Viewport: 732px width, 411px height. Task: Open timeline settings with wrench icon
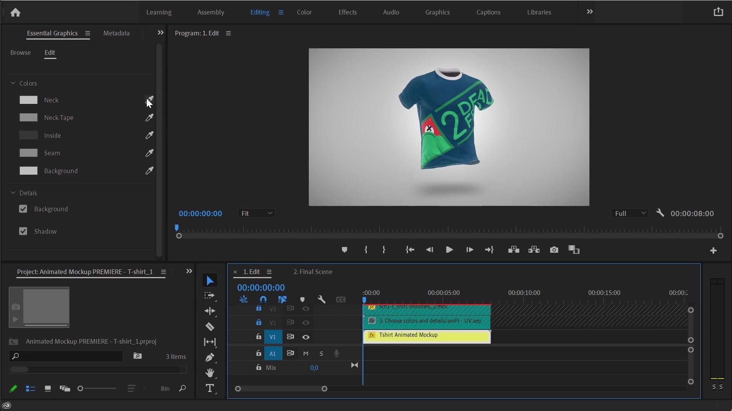(x=322, y=299)
